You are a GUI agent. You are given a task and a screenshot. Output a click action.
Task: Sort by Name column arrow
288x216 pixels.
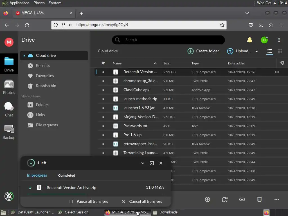155,63
